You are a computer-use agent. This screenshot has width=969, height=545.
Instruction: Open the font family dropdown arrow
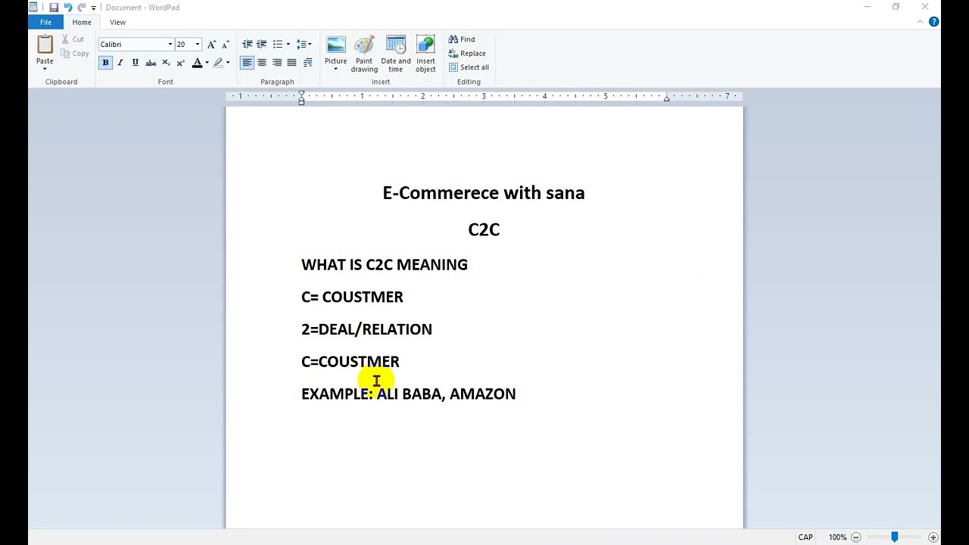[x=170, y=44]
